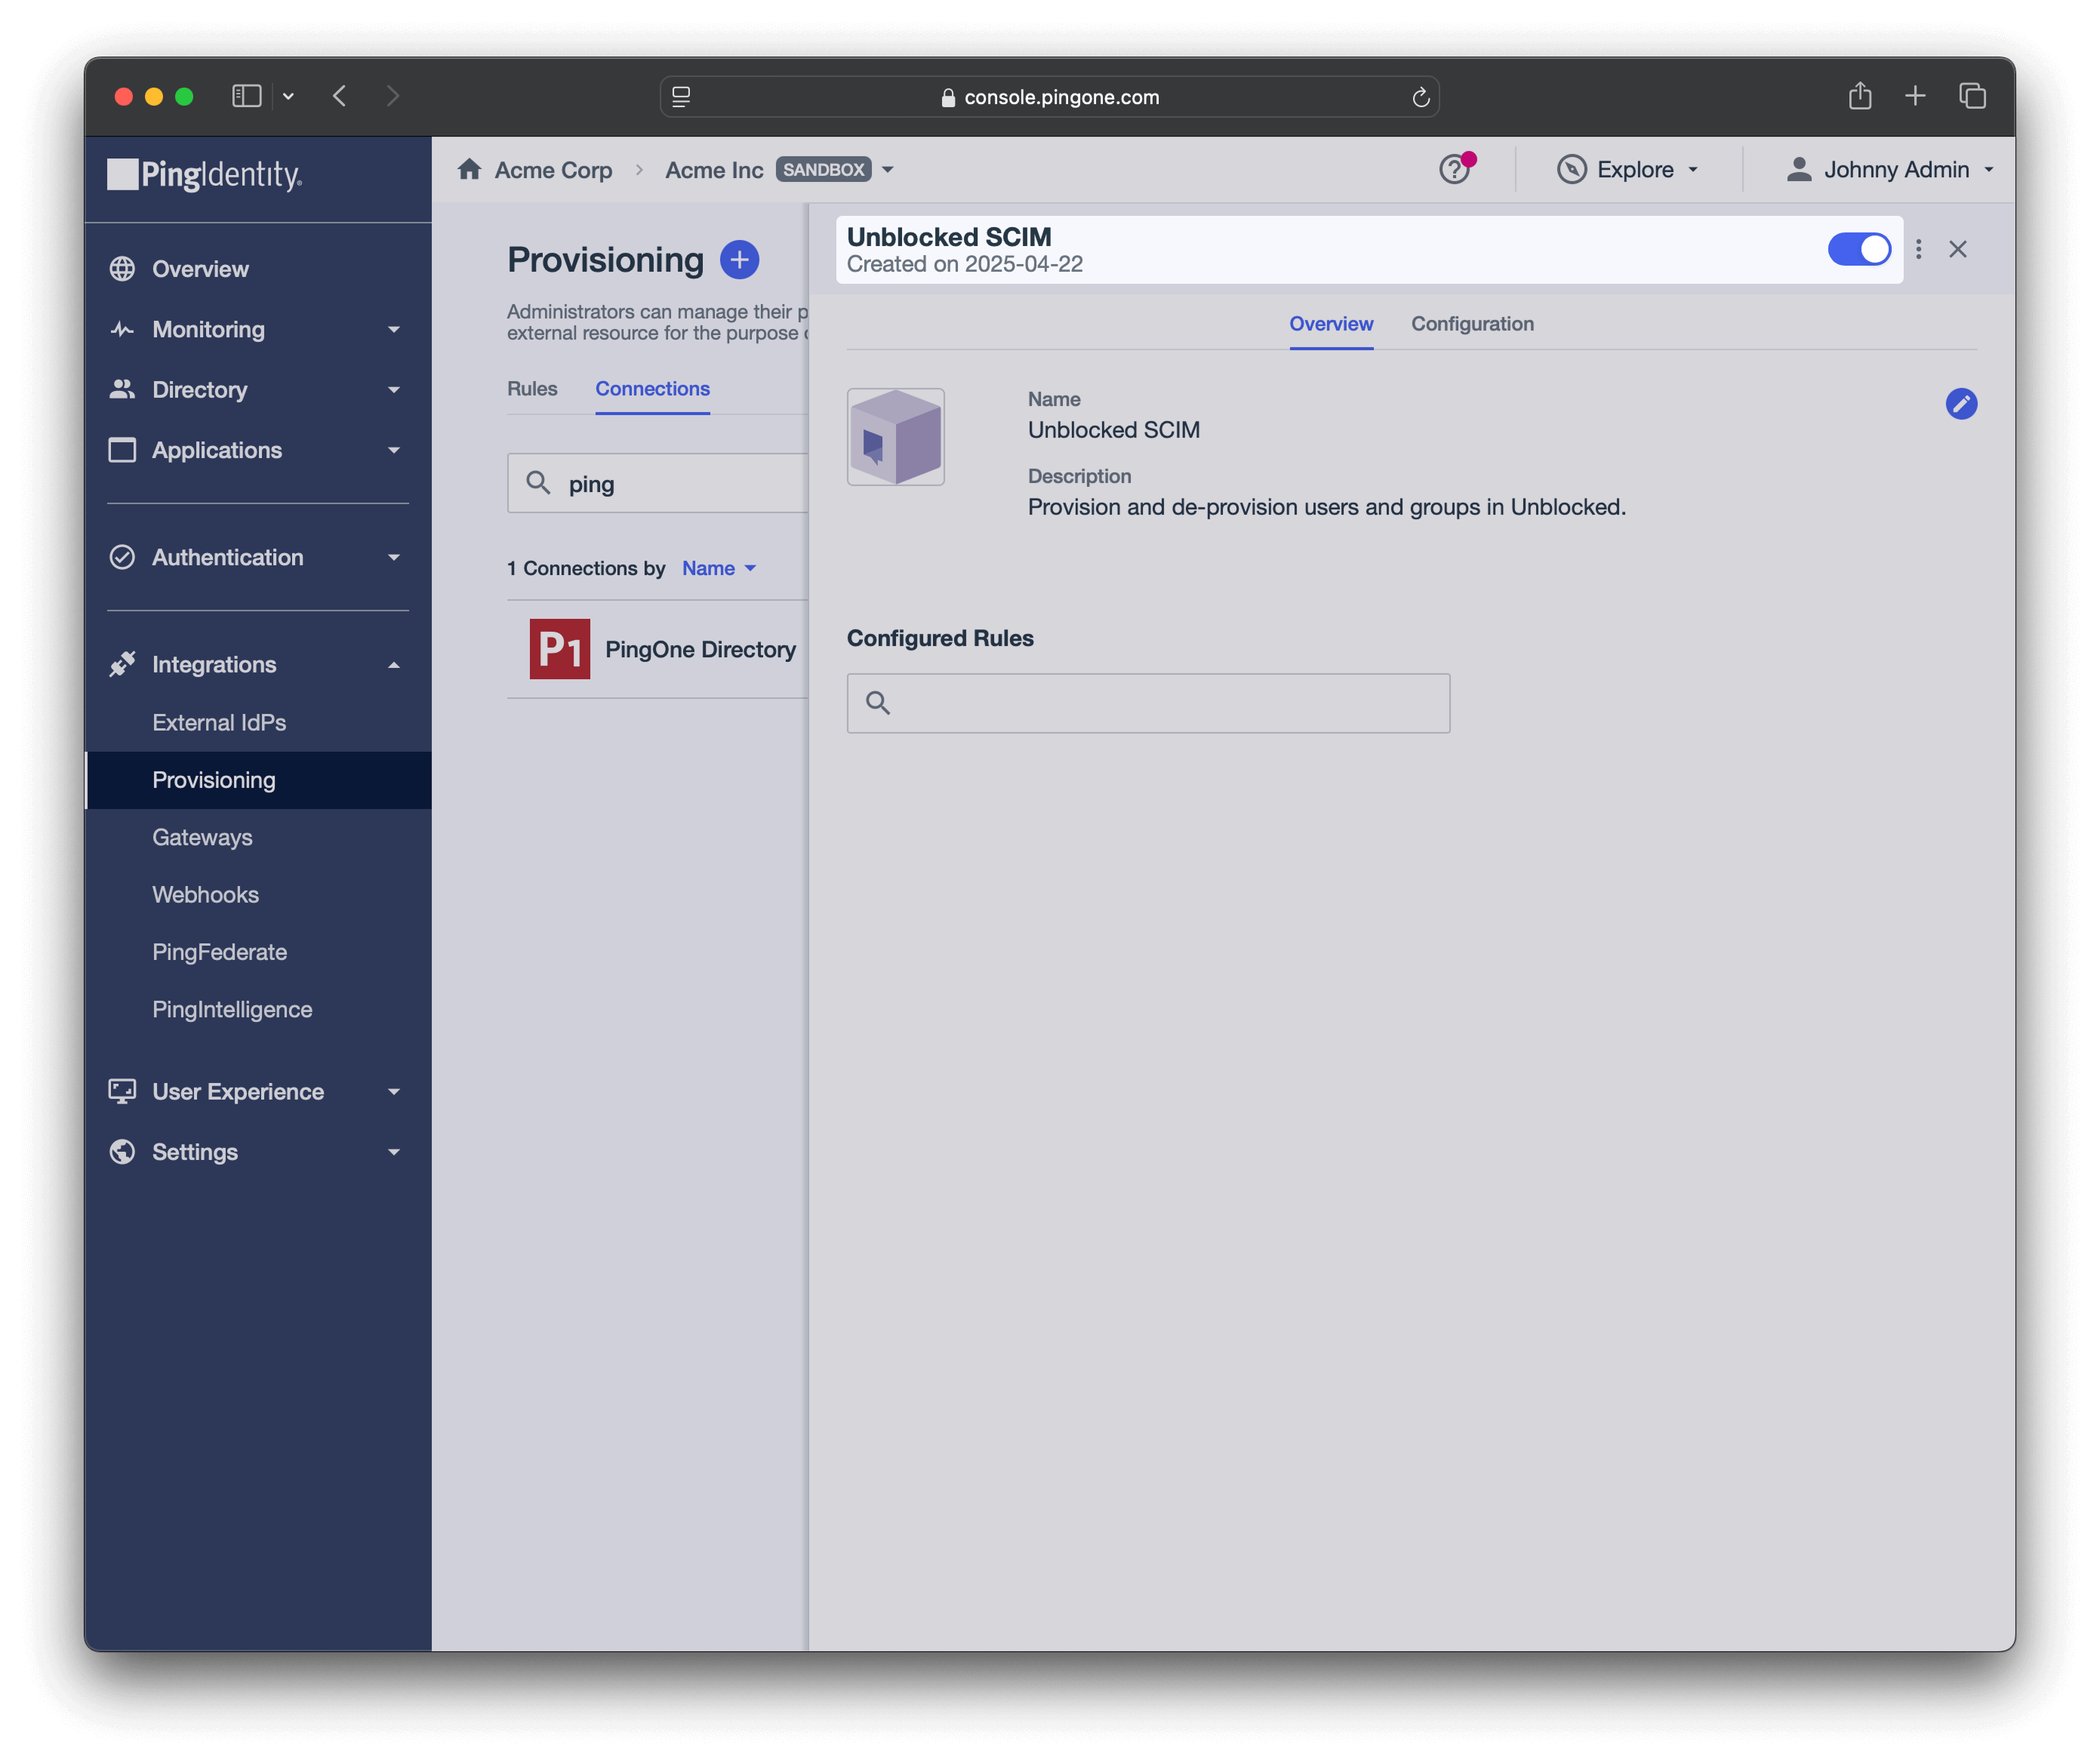Click the SANDBOX badge
2100x1763 pixels.
(x=823, y=170)
